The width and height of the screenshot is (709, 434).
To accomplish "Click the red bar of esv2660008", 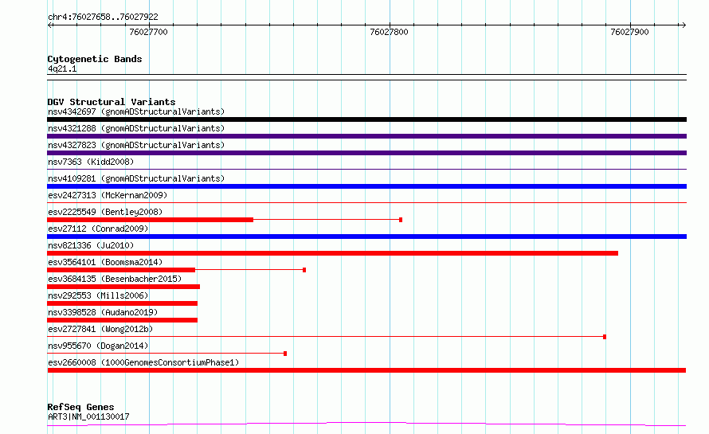I will 366,370.
